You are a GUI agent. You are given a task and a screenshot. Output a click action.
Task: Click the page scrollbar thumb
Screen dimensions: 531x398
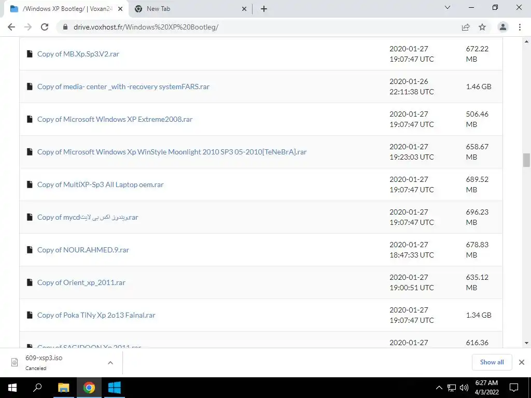[x=526, y=160]
